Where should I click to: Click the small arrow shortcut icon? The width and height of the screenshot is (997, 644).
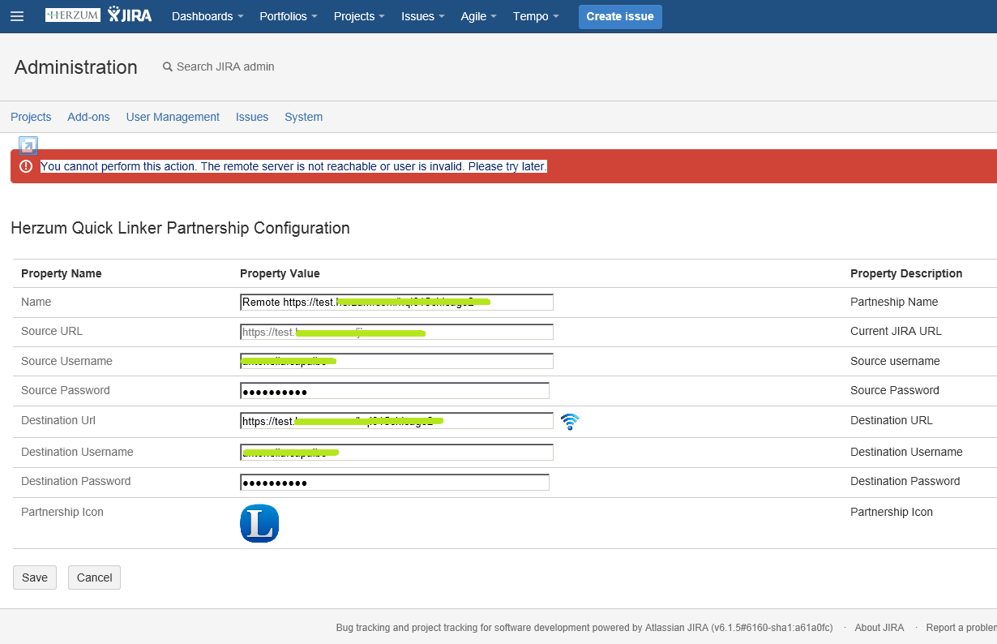point(28,146)
